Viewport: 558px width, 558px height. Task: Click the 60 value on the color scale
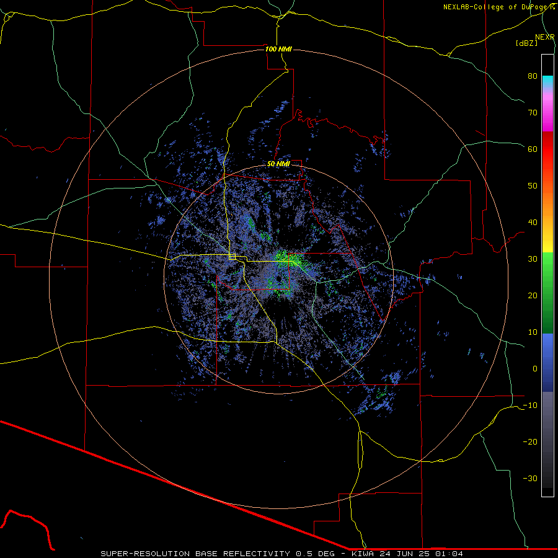coord(533,149)
